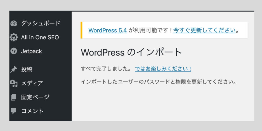Click the Dashboard gauge icon
Viewport: 262px width, 131px height.
tap(14, 24)
